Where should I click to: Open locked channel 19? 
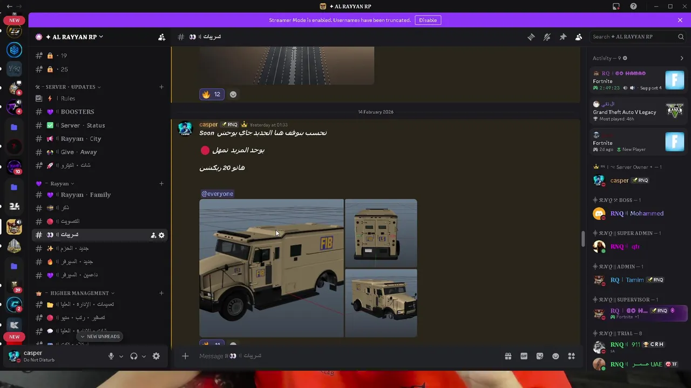pos(100,56)
